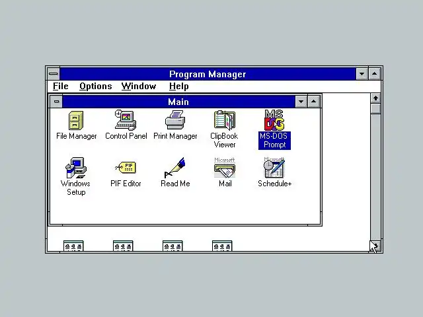
Task: Launch the Control Panel icon
Action: tap(126, 120)
